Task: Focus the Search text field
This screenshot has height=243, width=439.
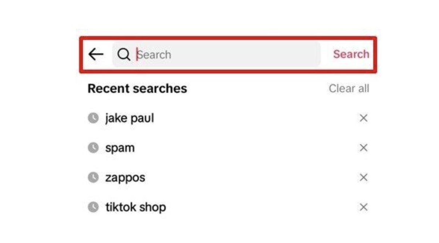Action: tap(224, 54)
